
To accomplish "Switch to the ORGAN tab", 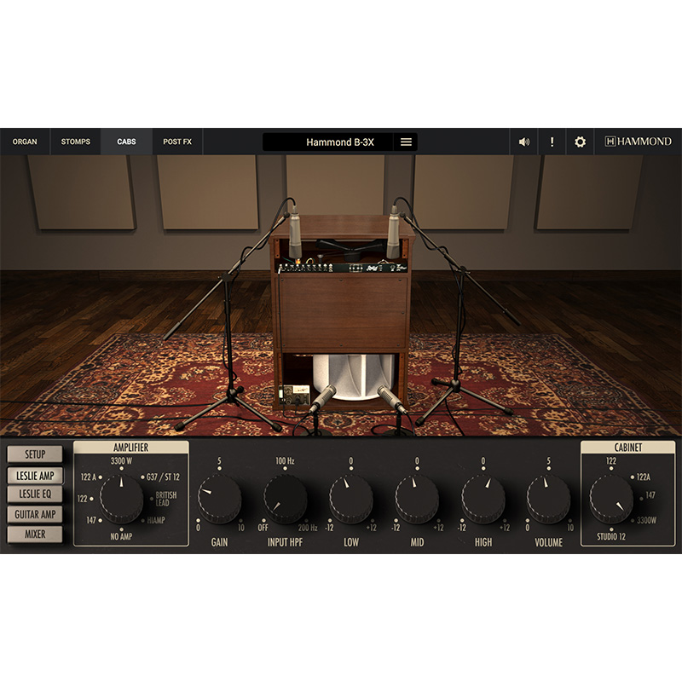I will coord(25,142).
